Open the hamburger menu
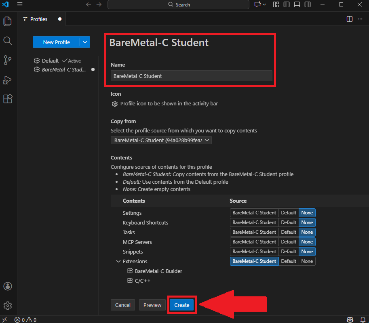This screenshot has width=369, height=323. (19, 4)
